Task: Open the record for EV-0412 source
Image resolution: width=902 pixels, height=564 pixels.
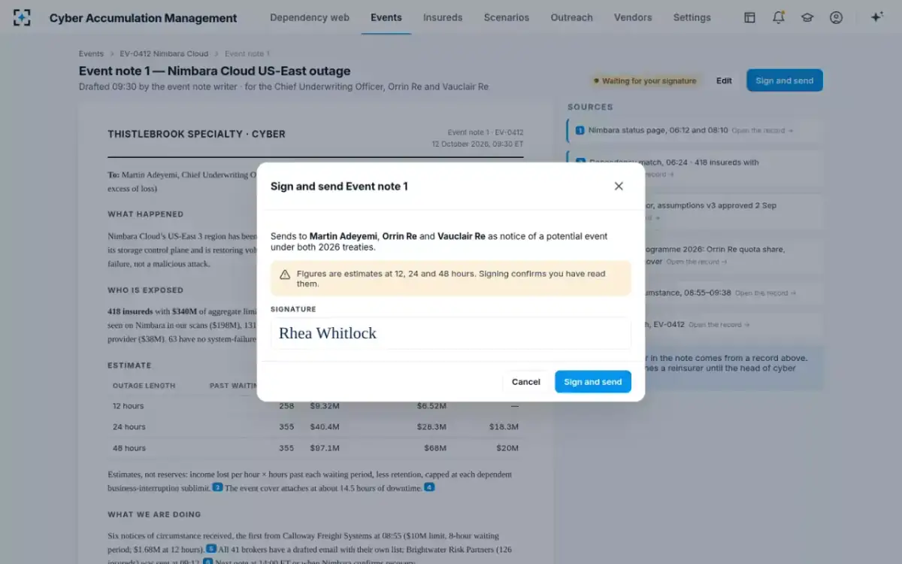Action: pos(719,325)
